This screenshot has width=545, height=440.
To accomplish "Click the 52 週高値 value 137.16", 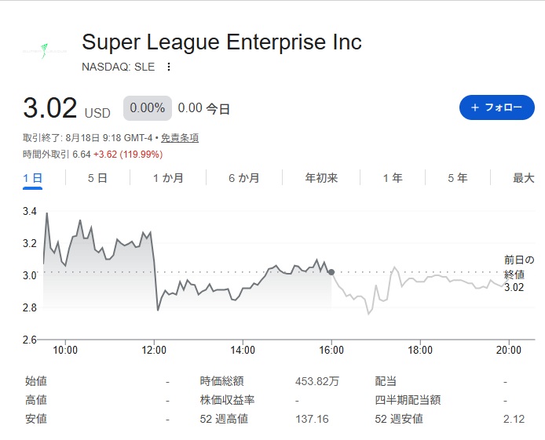I will 312,419.
